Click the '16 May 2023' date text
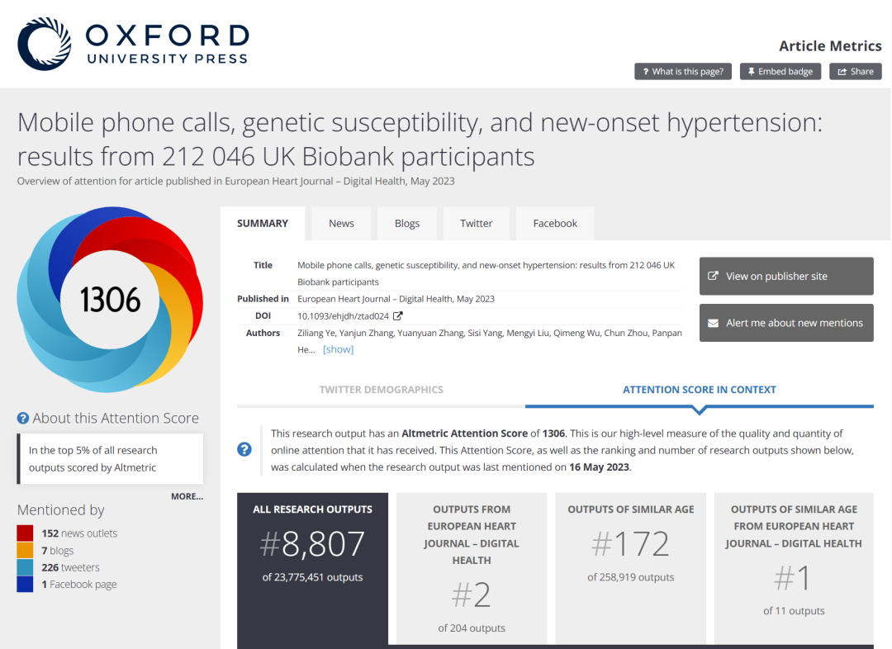This screenshot has width=892, height=649. tap(599, 467)
